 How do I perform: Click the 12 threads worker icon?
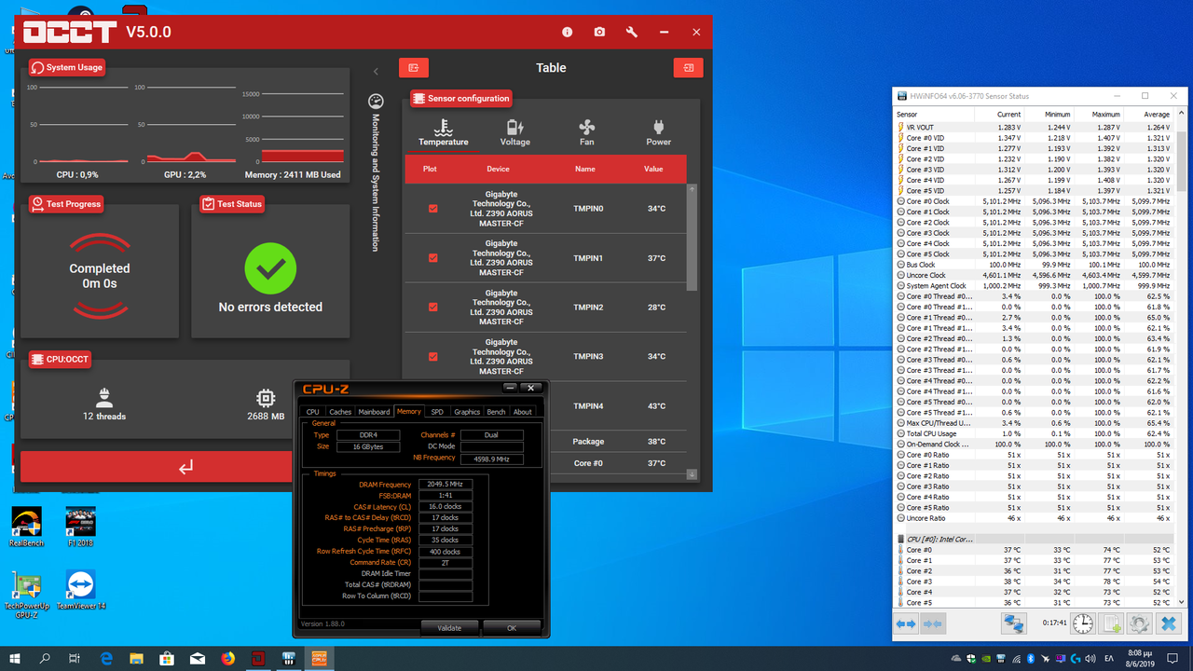(x=104, y=397)
